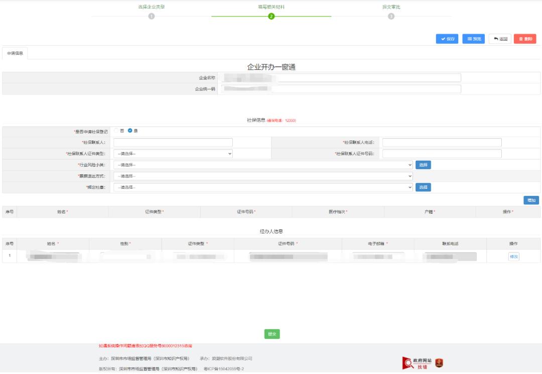Click step 3 circle 提交审批

coord(391,17)
